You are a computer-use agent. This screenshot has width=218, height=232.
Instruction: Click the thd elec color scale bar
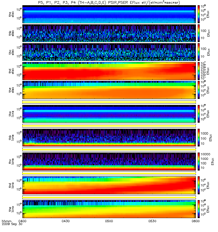click(x=199, y=71)
